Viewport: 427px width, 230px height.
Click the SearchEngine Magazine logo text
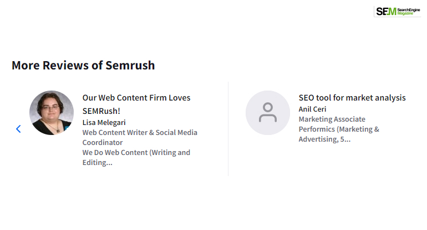(x=409, y=12)
